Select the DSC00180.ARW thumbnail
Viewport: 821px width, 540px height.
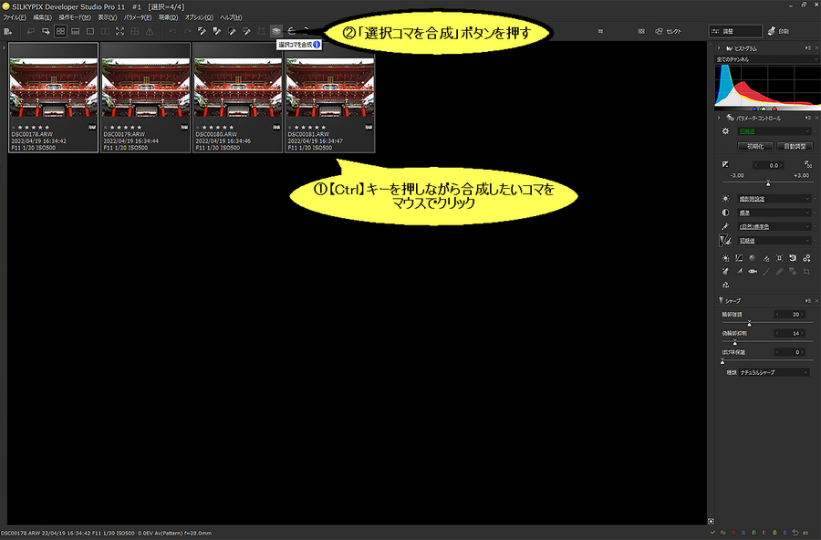tap(238, 97)
